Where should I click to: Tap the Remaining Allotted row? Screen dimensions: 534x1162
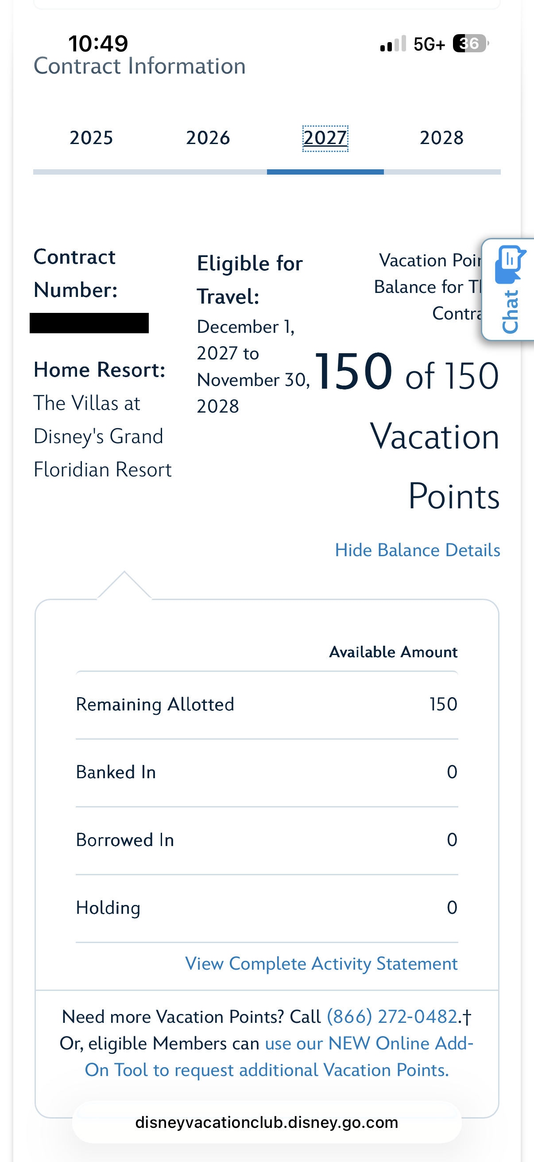[x=267, y=705]
